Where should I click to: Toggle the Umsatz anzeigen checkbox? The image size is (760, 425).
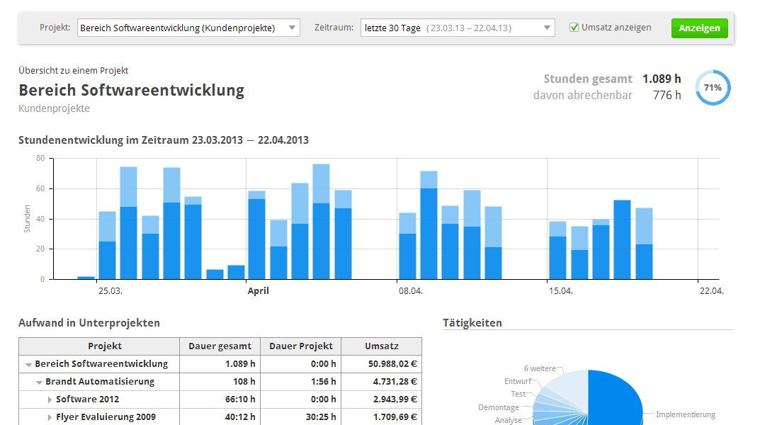pyautogui.click(x=574, y=28)
